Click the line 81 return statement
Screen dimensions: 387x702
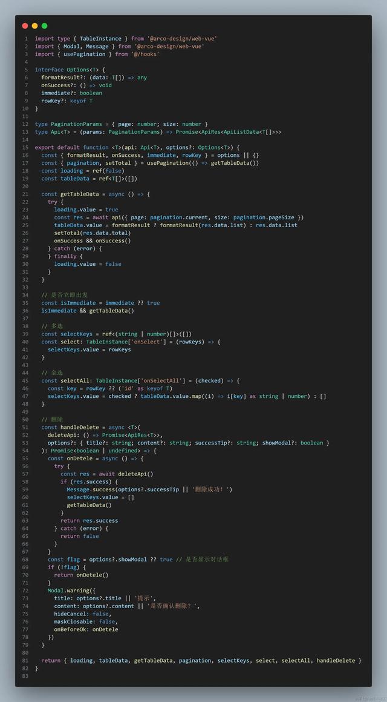[201, 660]
